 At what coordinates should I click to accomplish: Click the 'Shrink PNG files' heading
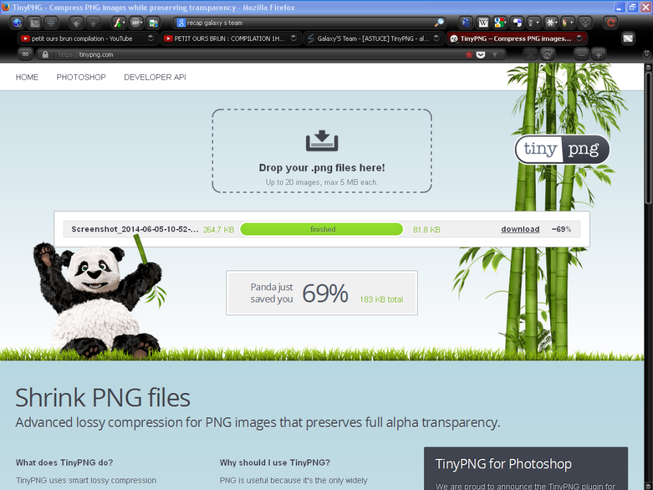coord(103,397)
